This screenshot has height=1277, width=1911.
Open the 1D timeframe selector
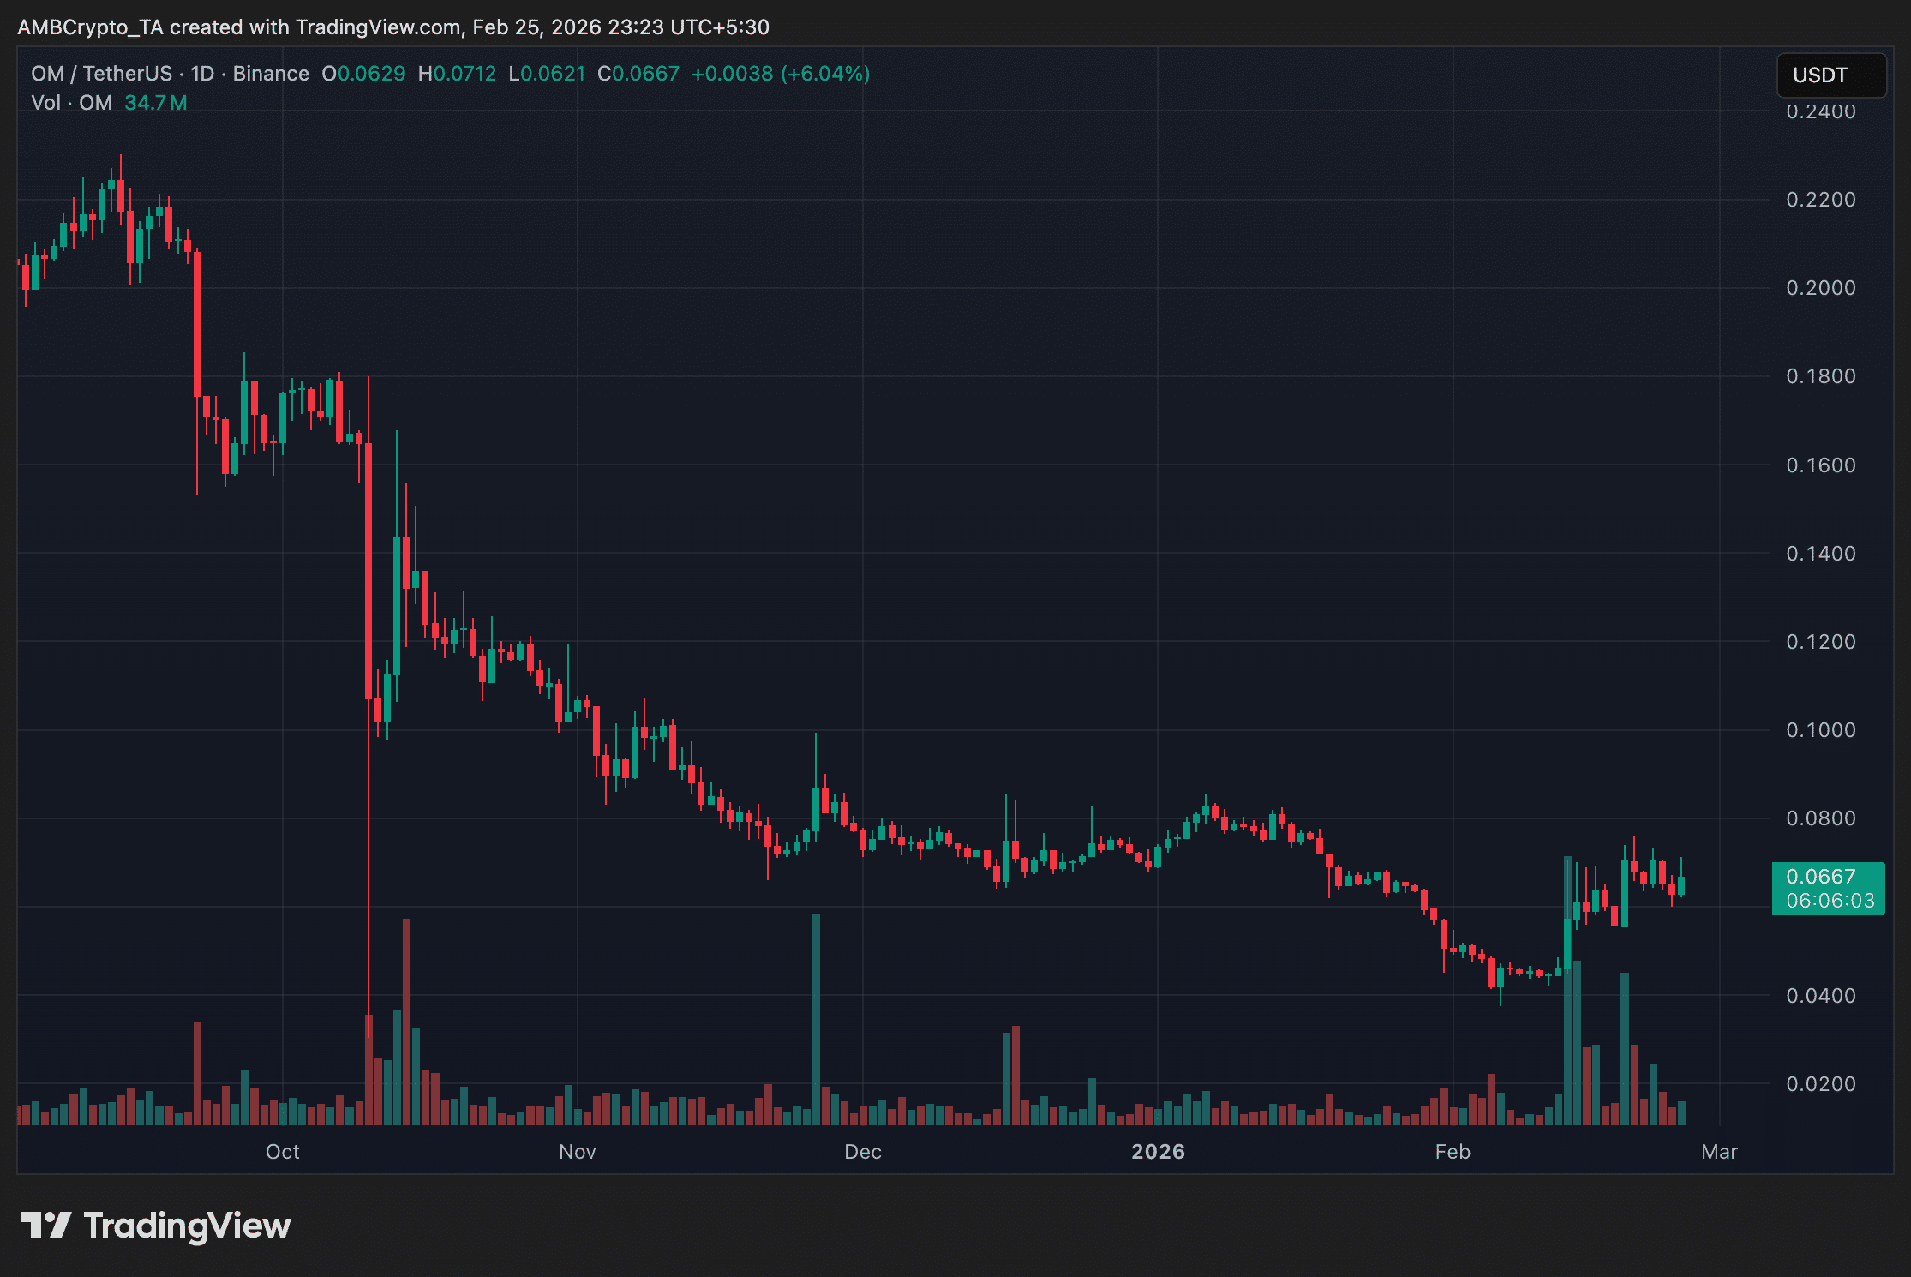203,73
